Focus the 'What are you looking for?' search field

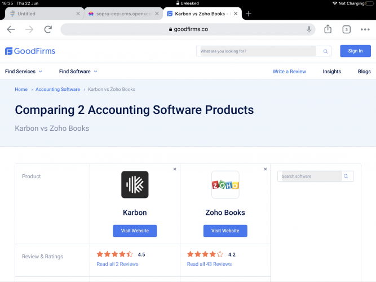tap(258, 51)
